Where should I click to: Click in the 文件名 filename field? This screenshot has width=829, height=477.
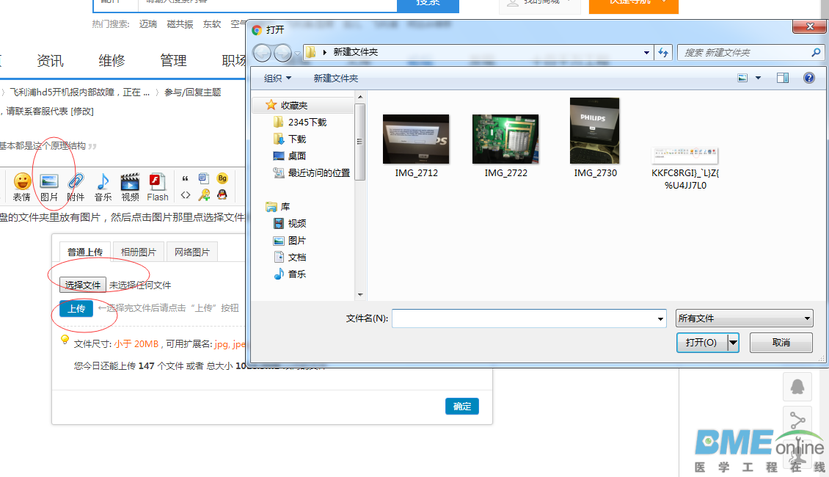[525, 318]
